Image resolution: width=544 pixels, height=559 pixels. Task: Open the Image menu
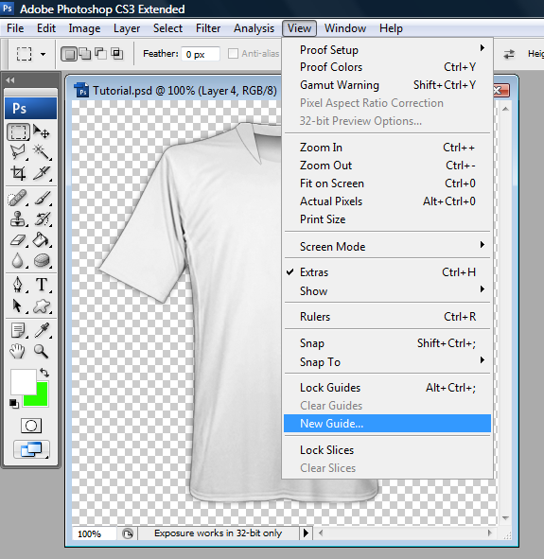84,28
